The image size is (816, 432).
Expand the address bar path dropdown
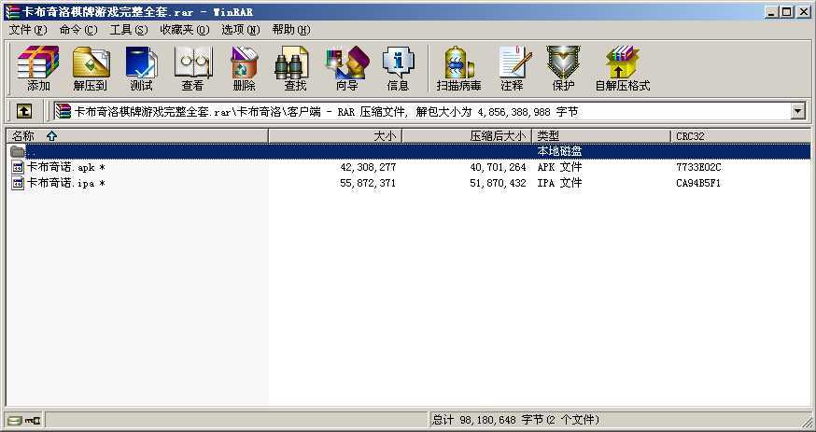click(797, 111)
